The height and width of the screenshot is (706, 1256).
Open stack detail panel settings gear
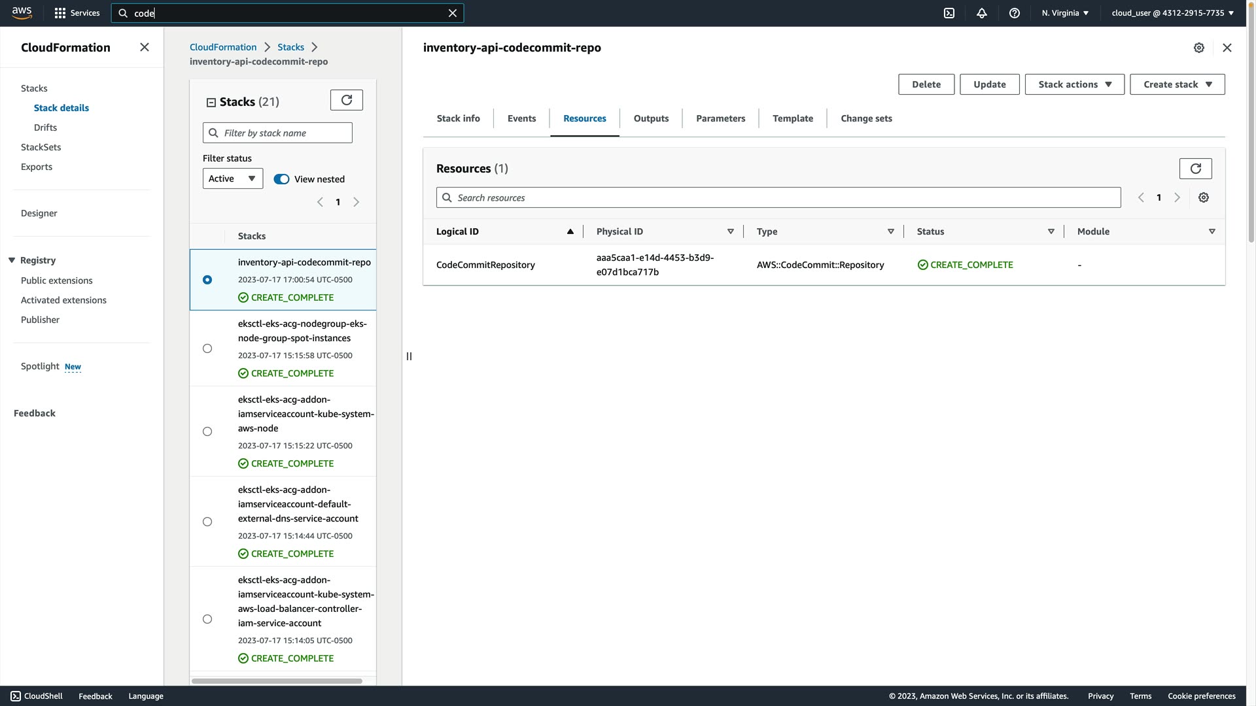coord(1198,48)
